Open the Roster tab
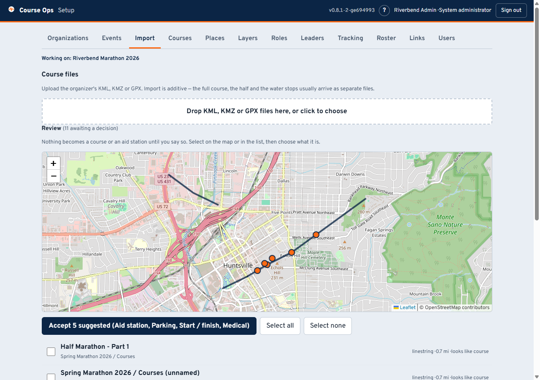 click(x=386, y=38)
